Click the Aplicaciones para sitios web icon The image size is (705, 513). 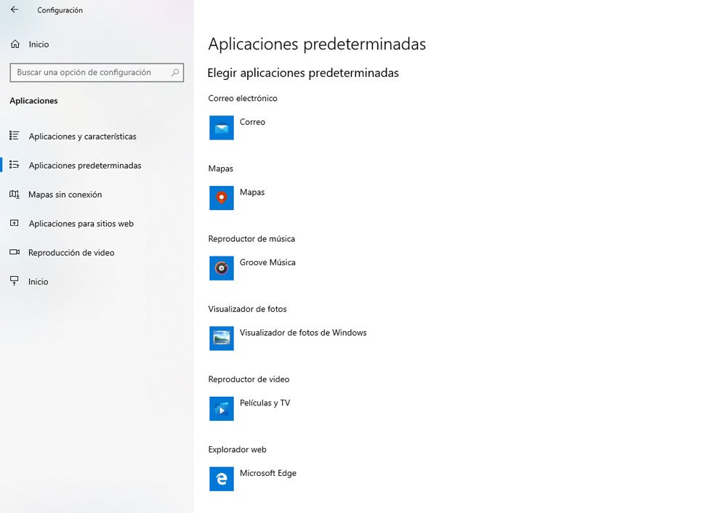click(15, 223)
